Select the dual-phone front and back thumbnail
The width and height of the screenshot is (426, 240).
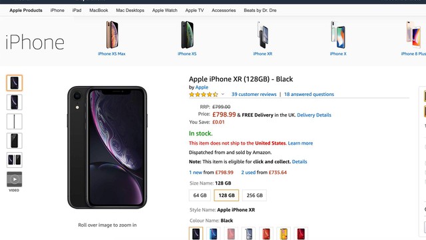(x=15, y=160)
